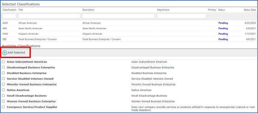Click the bold Emergency Service/Product Supplier label
The width and height of the screenshot is (258, 113).
(x=32, y=107)
